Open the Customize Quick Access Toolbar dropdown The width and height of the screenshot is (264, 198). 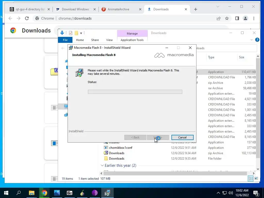[x=81, y=33]
